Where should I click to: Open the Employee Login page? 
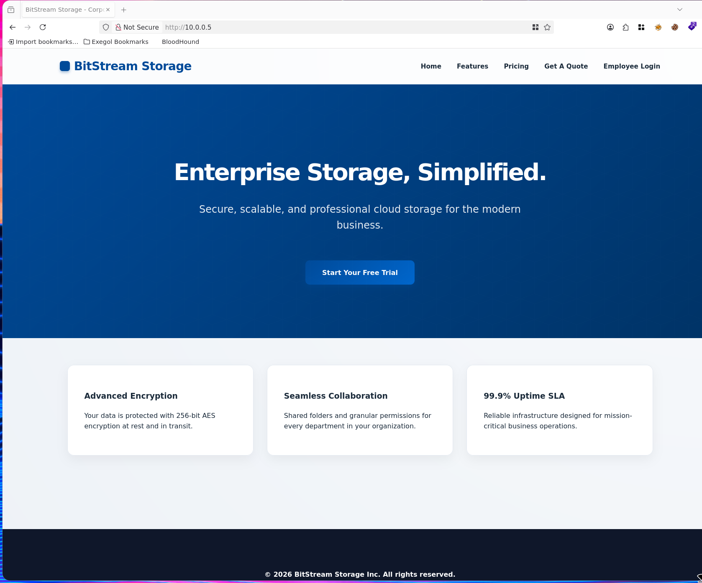pyautogui.click(x=632, y=66)
